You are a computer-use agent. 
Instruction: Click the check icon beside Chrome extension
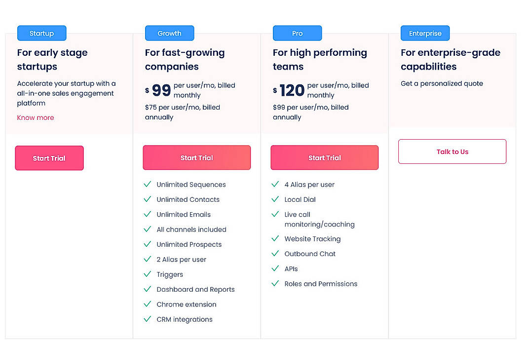coord(147,304)
